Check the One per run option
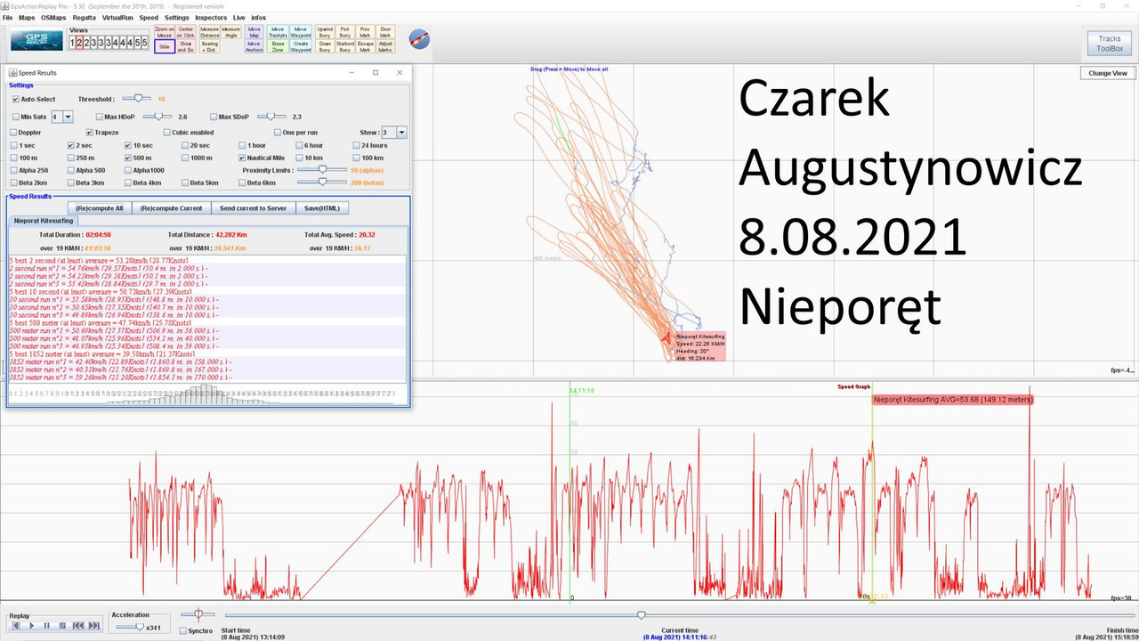 277,132
